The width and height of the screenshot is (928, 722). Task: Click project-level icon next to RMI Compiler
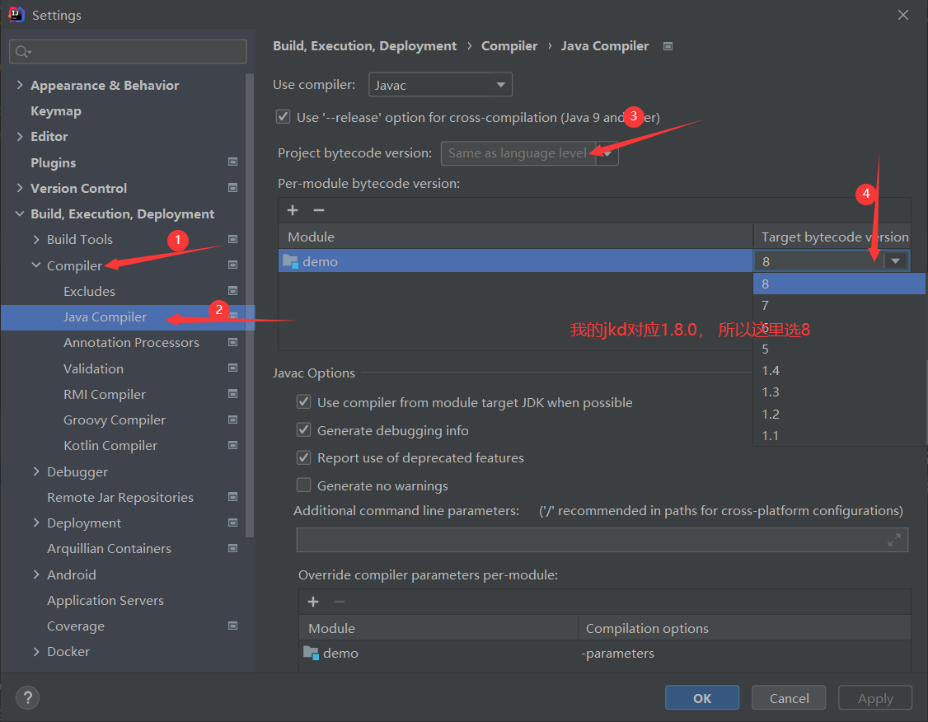[x=232, y=393]
